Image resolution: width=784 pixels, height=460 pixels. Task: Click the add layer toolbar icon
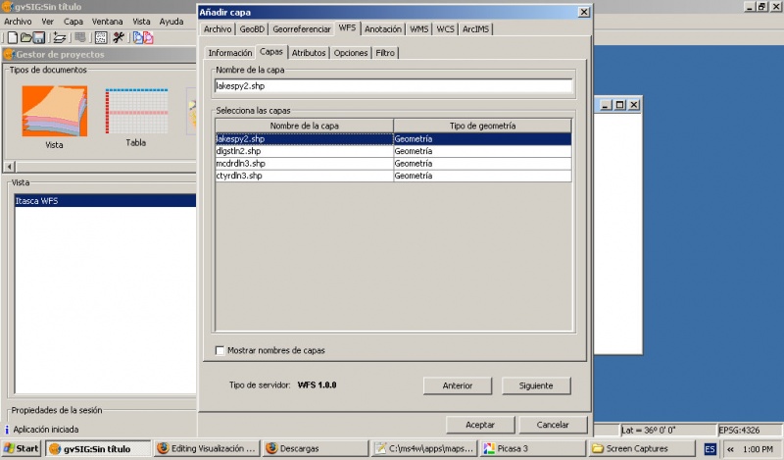point(60,37)
